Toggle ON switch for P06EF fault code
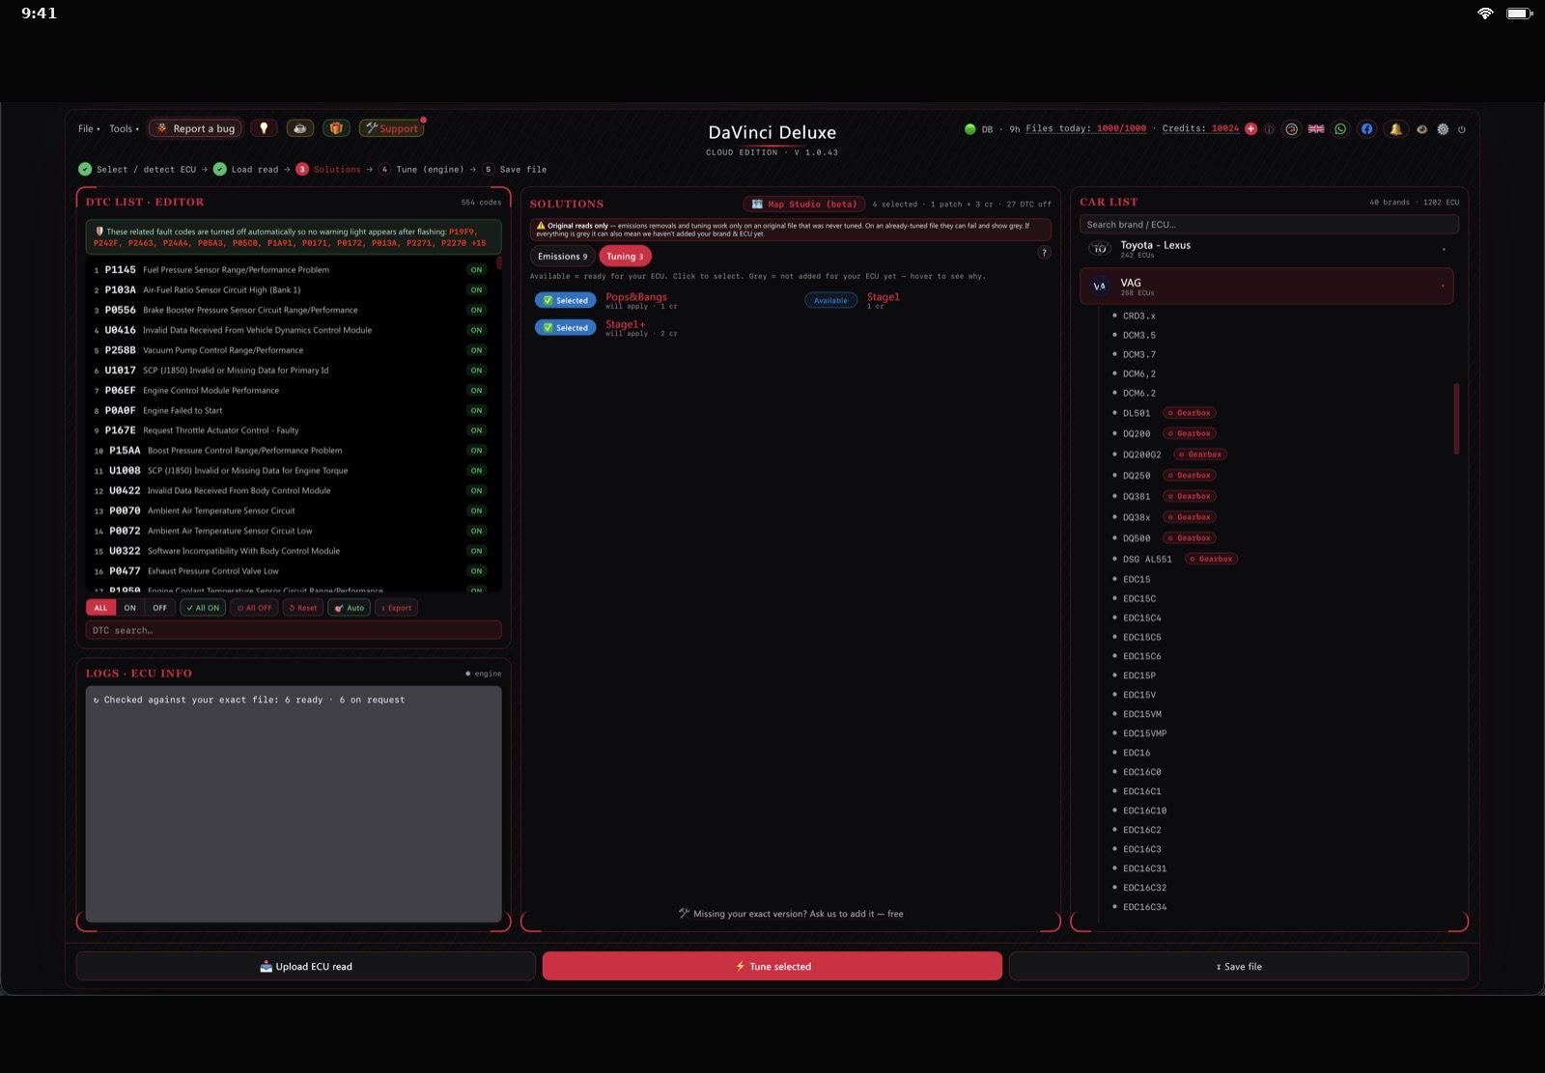 tap(476, 391)
